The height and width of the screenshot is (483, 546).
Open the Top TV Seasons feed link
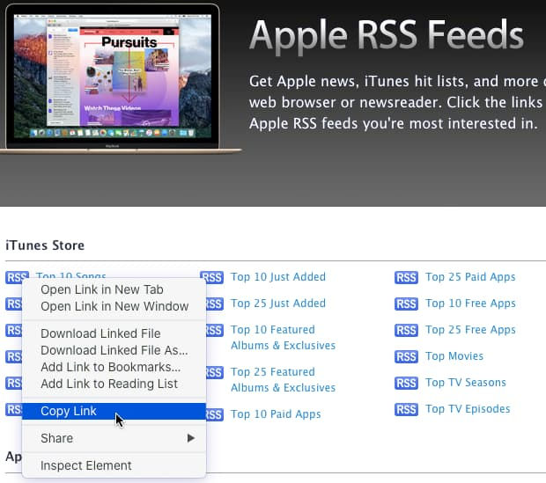[x=466, y=383]
